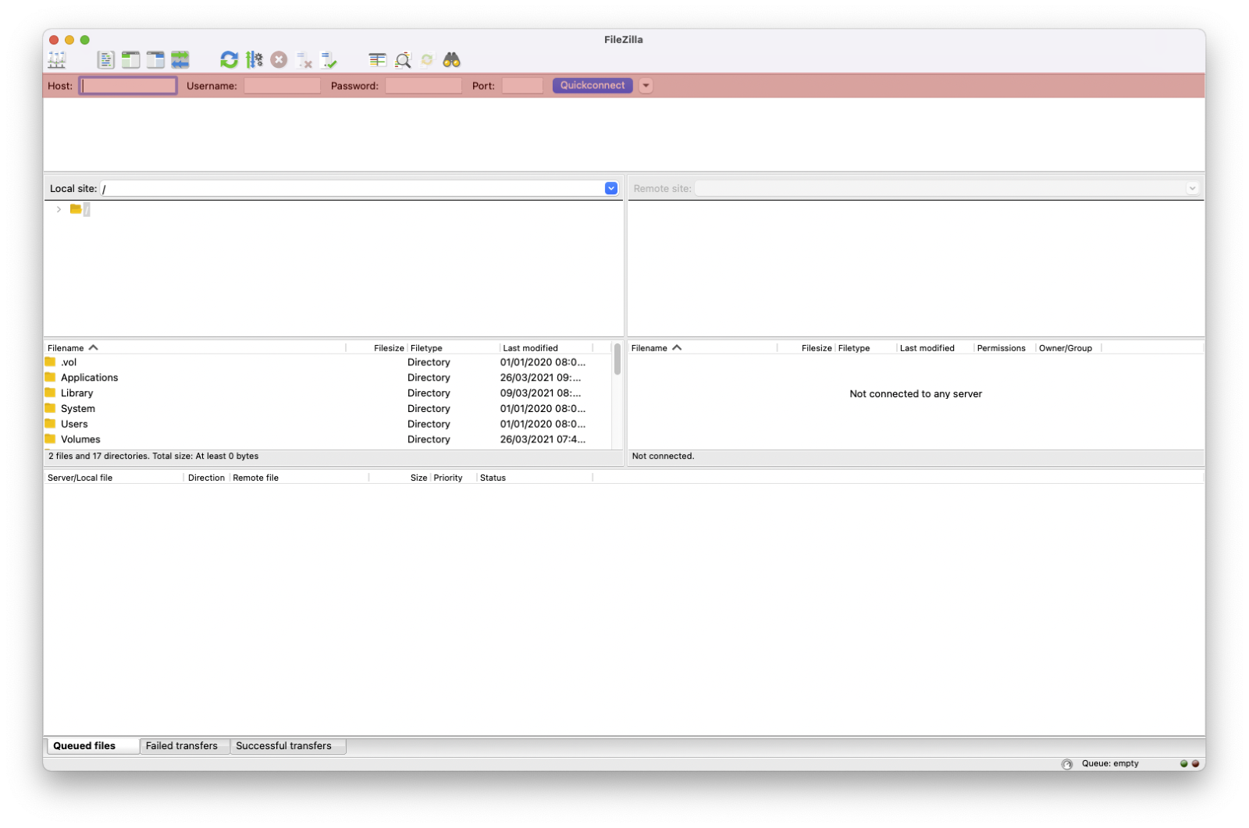Click the Priority queue column header

(454, 478)
